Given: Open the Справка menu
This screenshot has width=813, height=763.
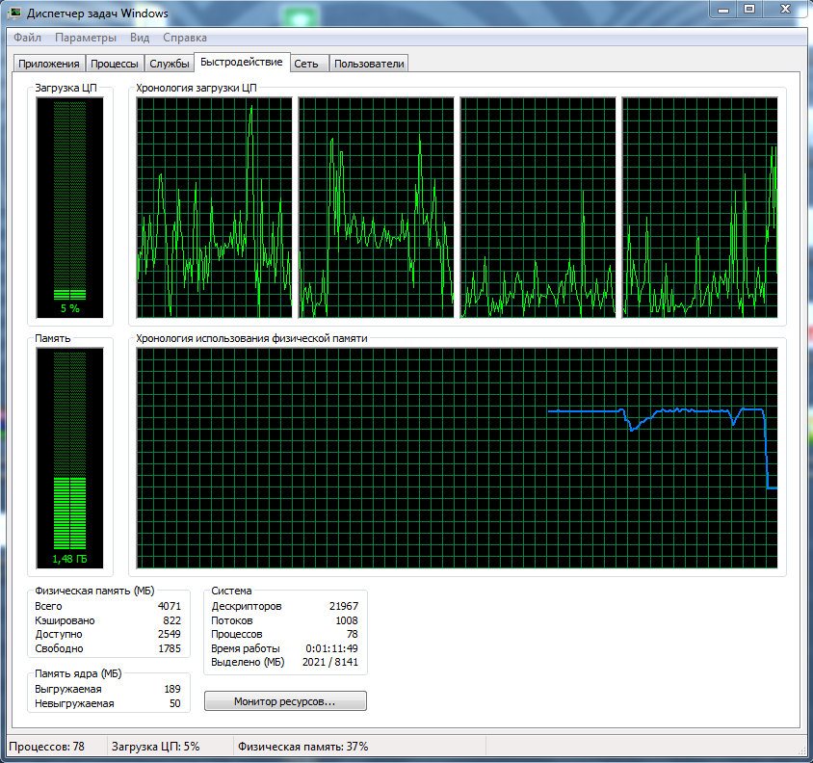Looking at the screenshot, I should [185, 38].
